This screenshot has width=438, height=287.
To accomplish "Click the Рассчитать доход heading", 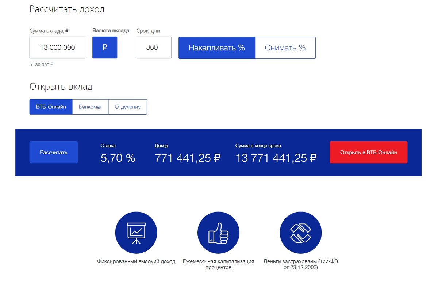I will point(67,9).
